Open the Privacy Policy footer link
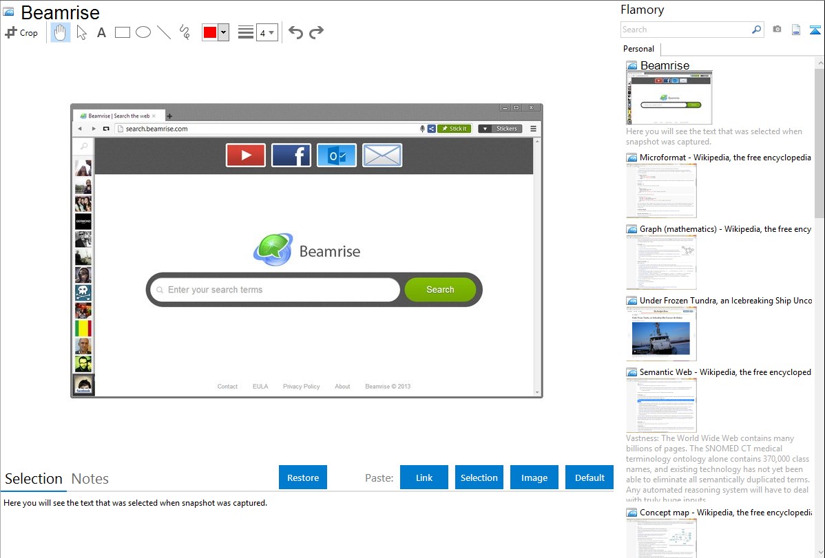Viewport: 825px width, 558px height. 302,387
